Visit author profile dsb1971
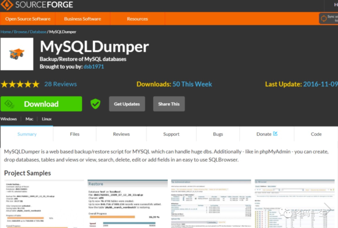Image resolution: width=338 pixels, height=228 pixels. pyautogui.click(x=94, y=67)
